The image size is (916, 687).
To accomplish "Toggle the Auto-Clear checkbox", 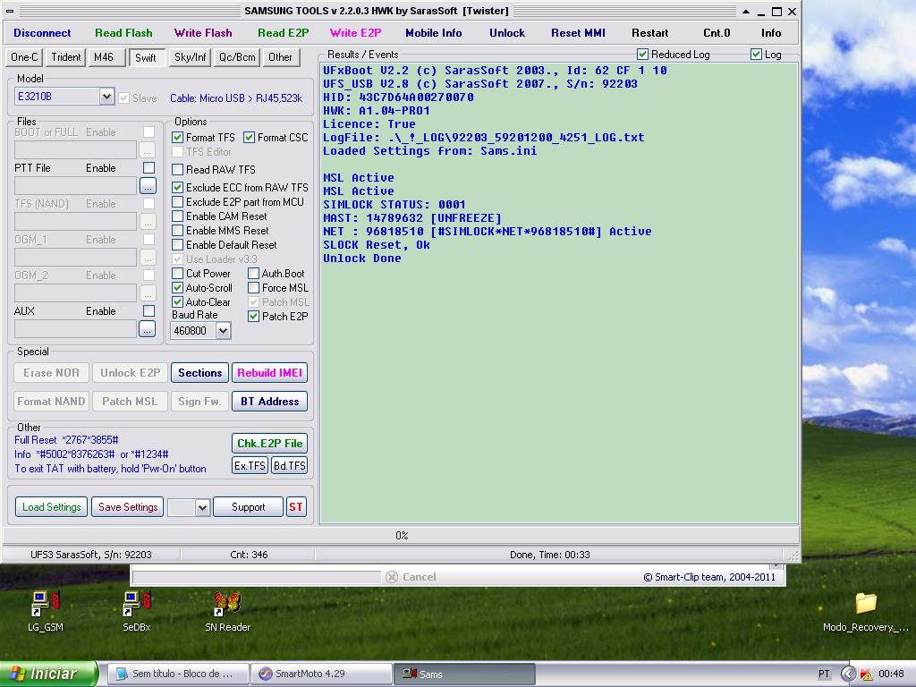I will (x=178, y=302).
